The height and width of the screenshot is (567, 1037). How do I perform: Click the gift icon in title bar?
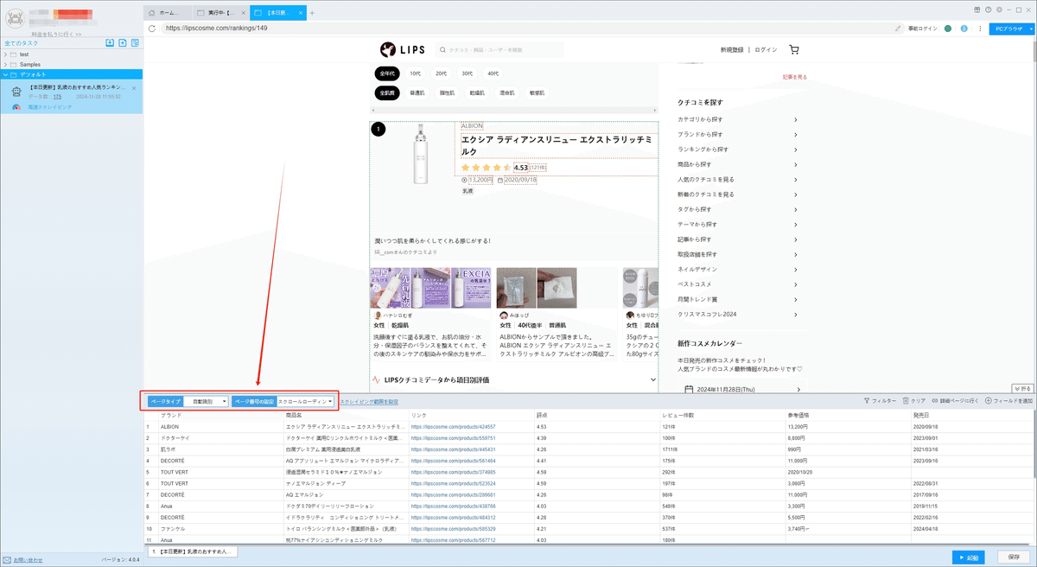tap(976, 9)
